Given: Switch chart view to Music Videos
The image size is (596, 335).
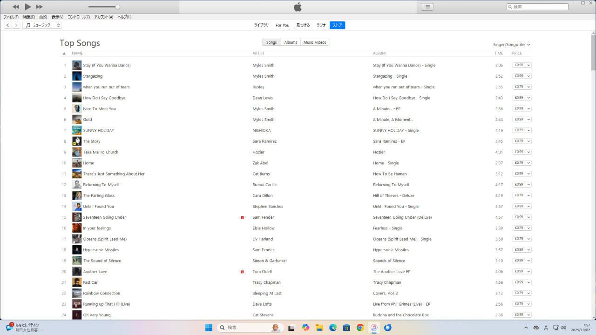Looking at the screenshot, I should 315,42.
